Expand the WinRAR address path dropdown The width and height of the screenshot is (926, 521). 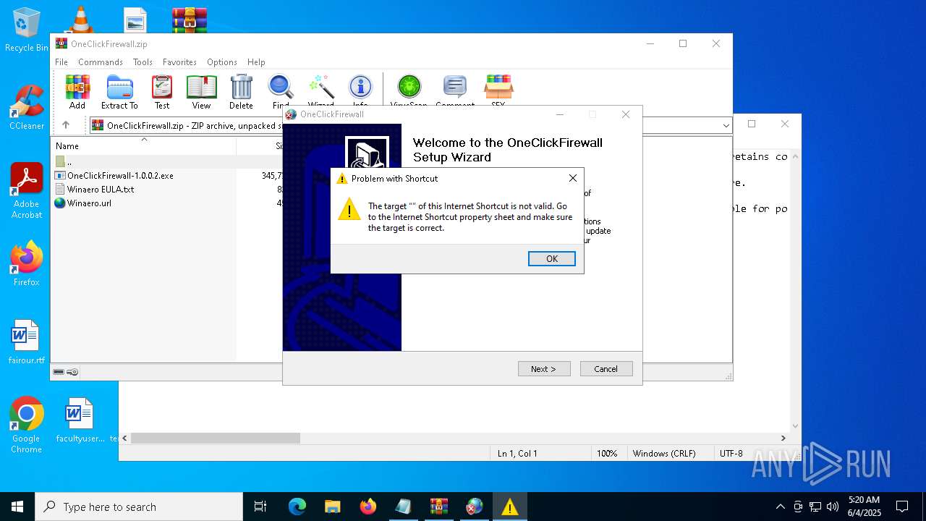[x=726, y=126]
